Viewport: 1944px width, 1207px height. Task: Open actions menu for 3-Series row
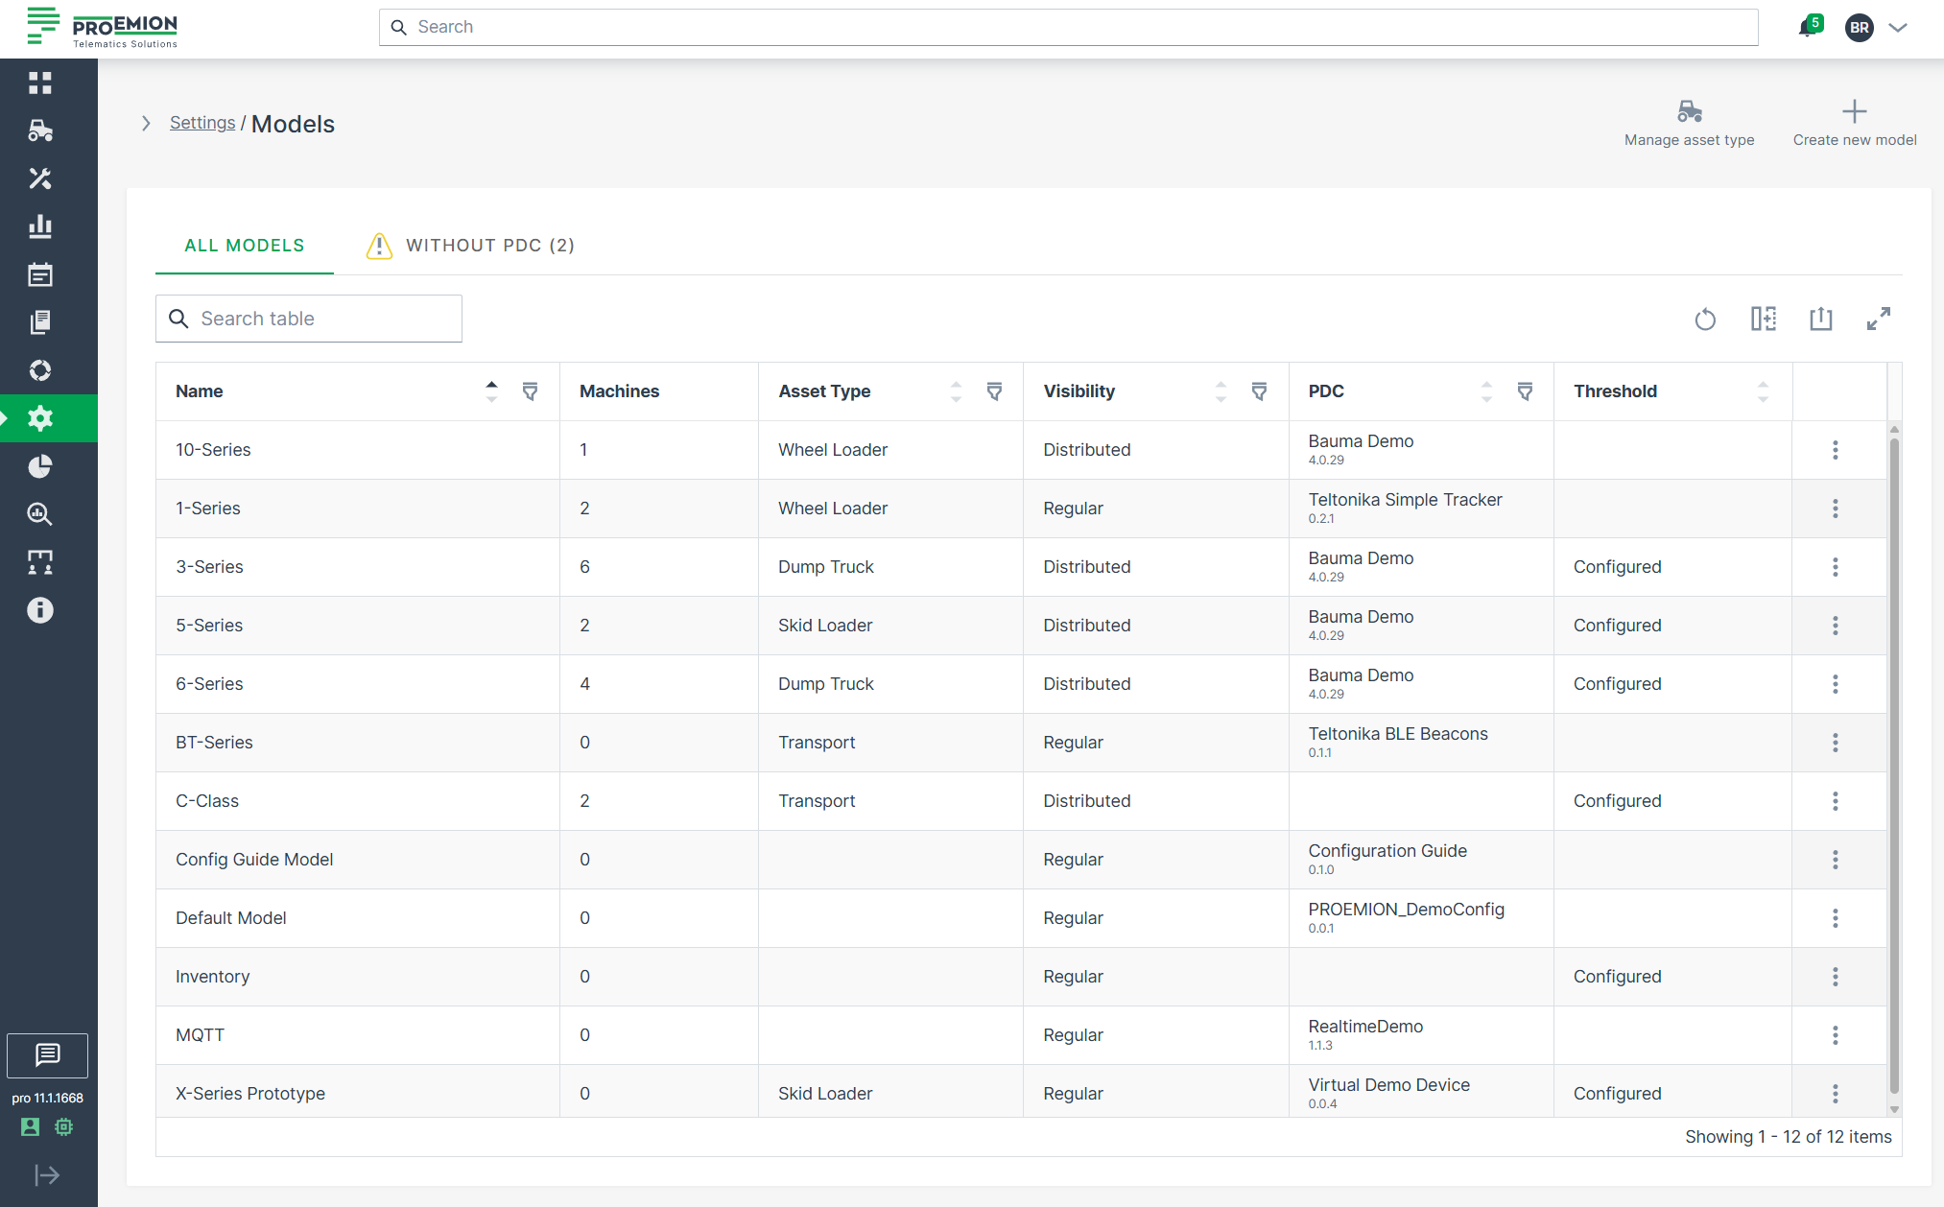(1835, 567)
